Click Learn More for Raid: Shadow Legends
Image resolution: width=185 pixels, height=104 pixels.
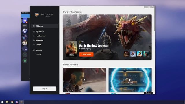[86, 54]
